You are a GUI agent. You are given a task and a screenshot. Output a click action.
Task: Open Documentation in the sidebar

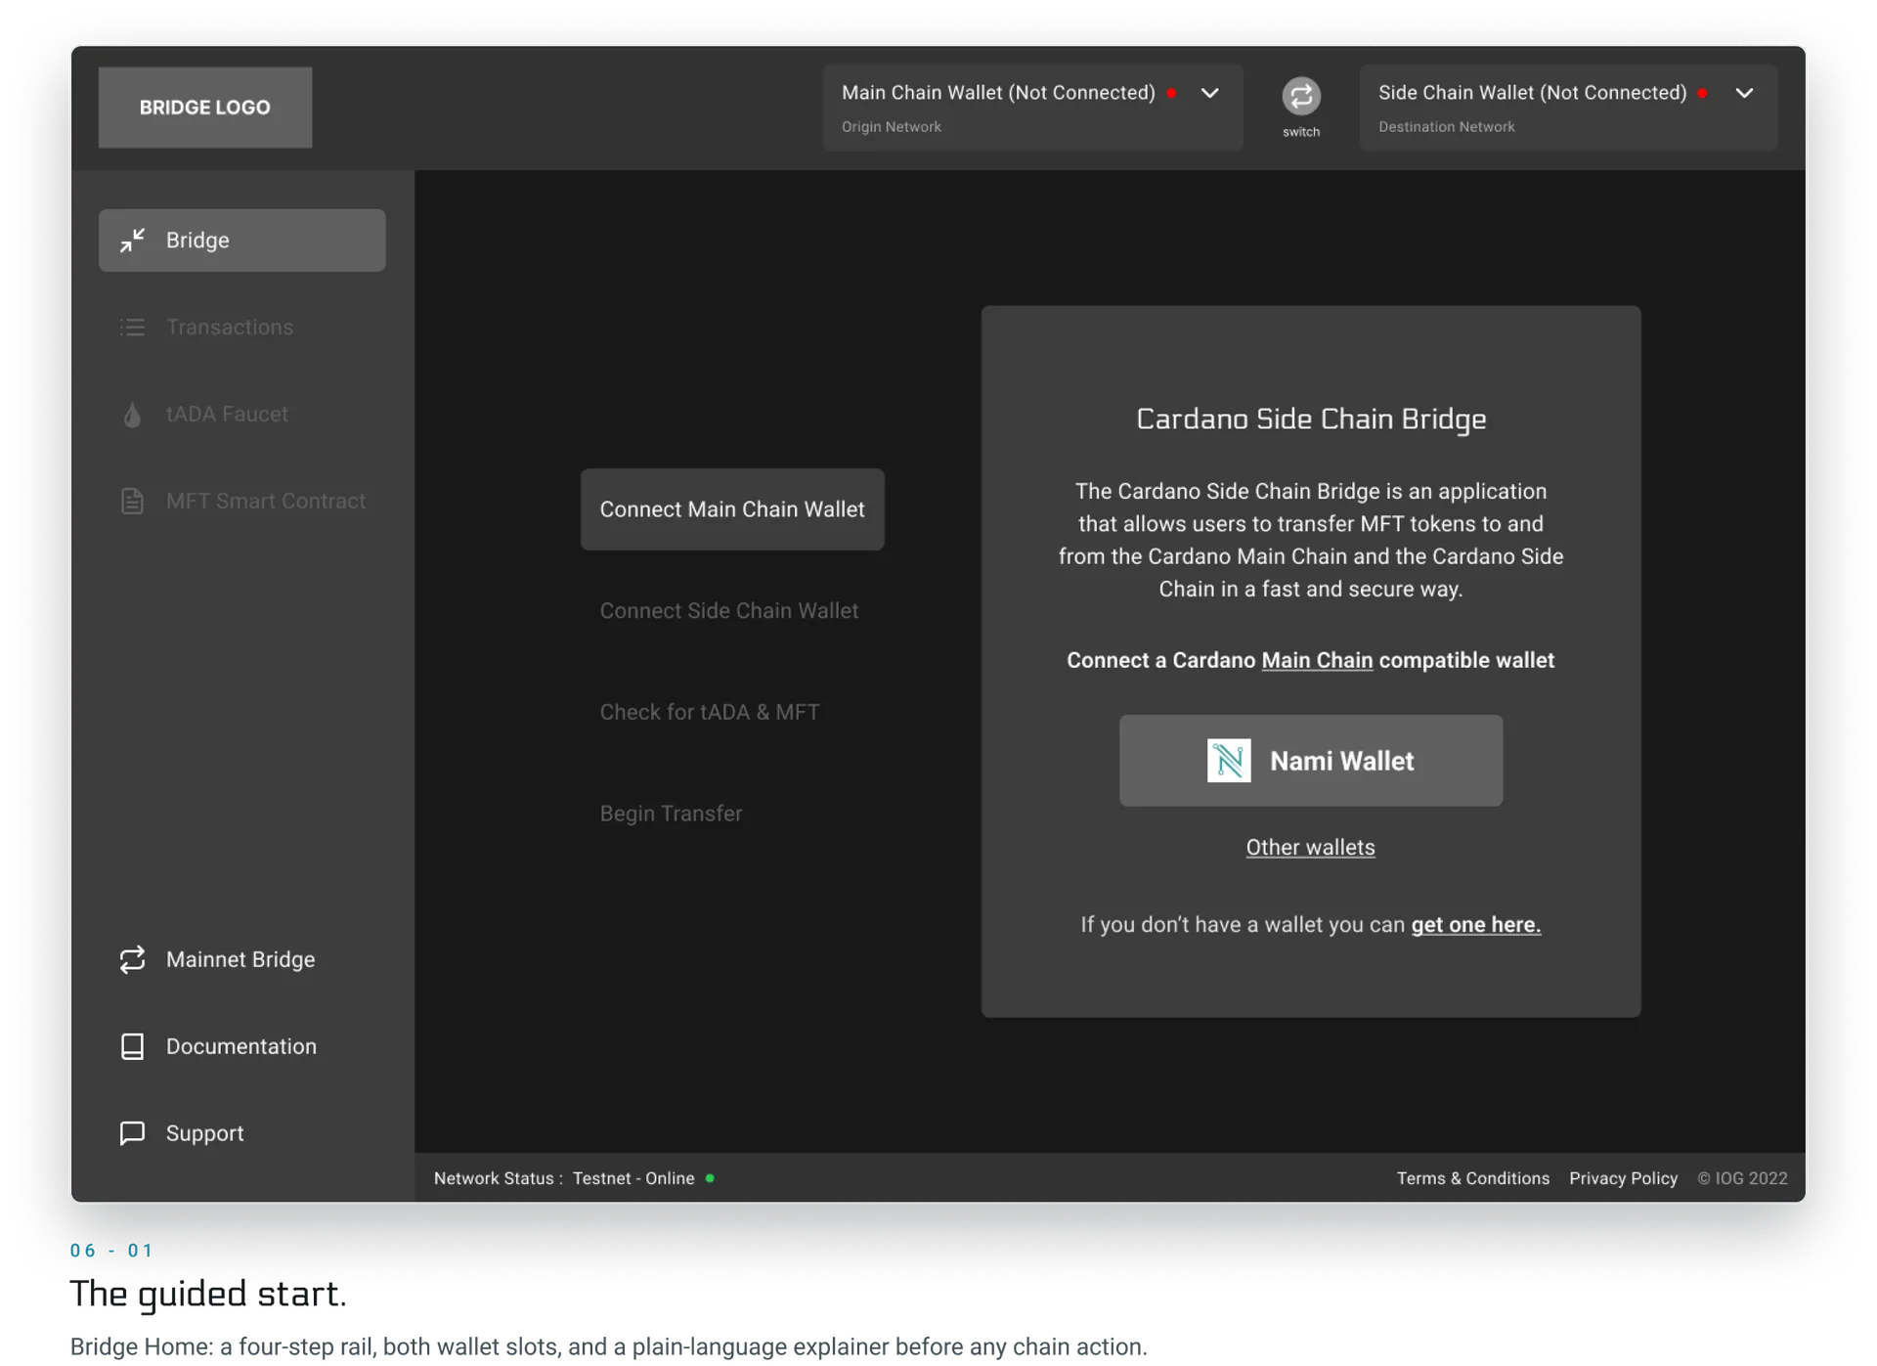coord(241,1046)
